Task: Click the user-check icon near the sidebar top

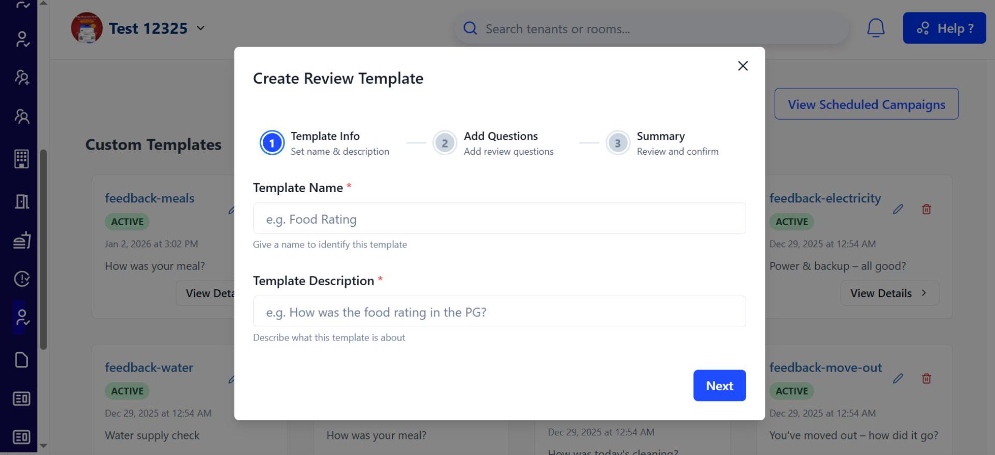Action: pyautogui.click(x=22, y=39)
